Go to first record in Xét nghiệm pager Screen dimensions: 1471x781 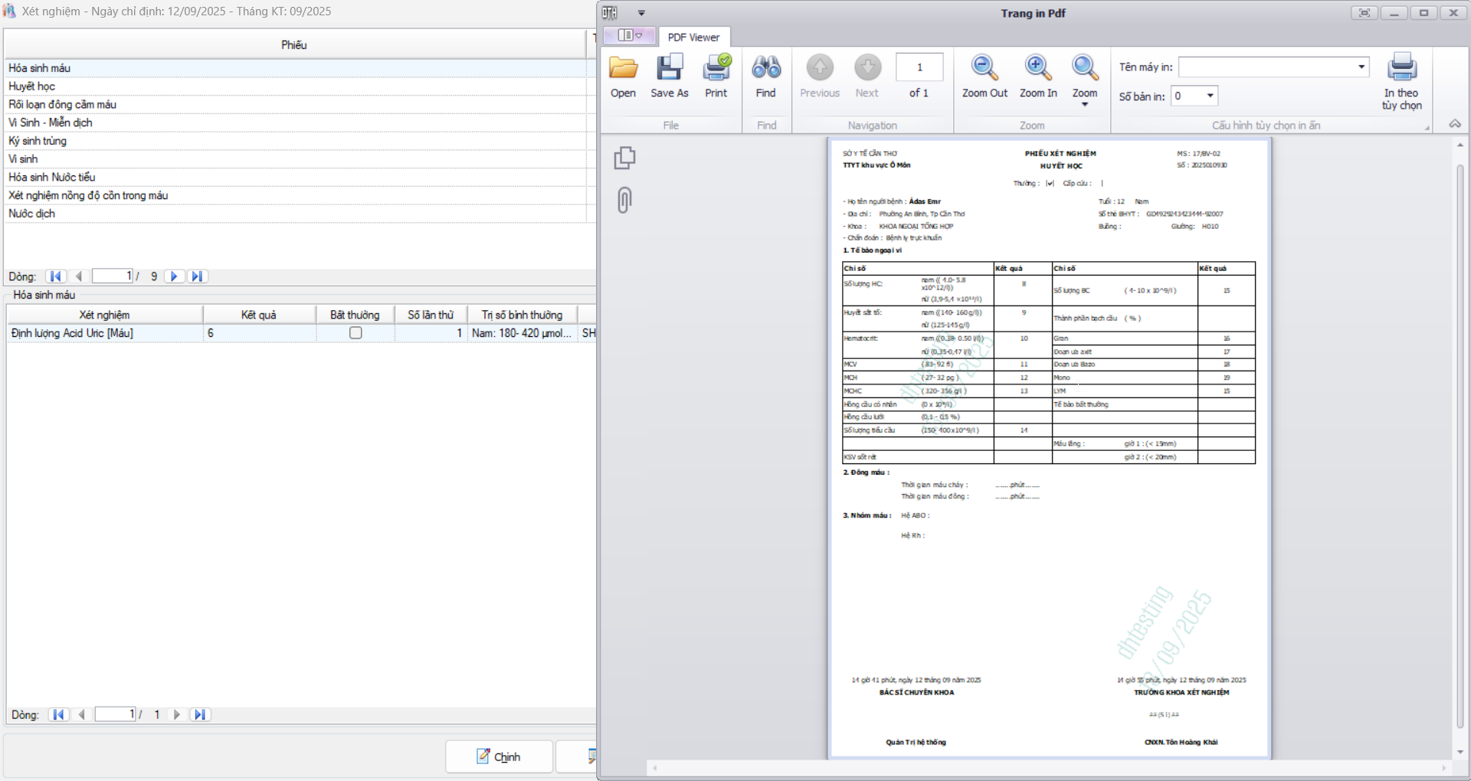coord(58,714)
